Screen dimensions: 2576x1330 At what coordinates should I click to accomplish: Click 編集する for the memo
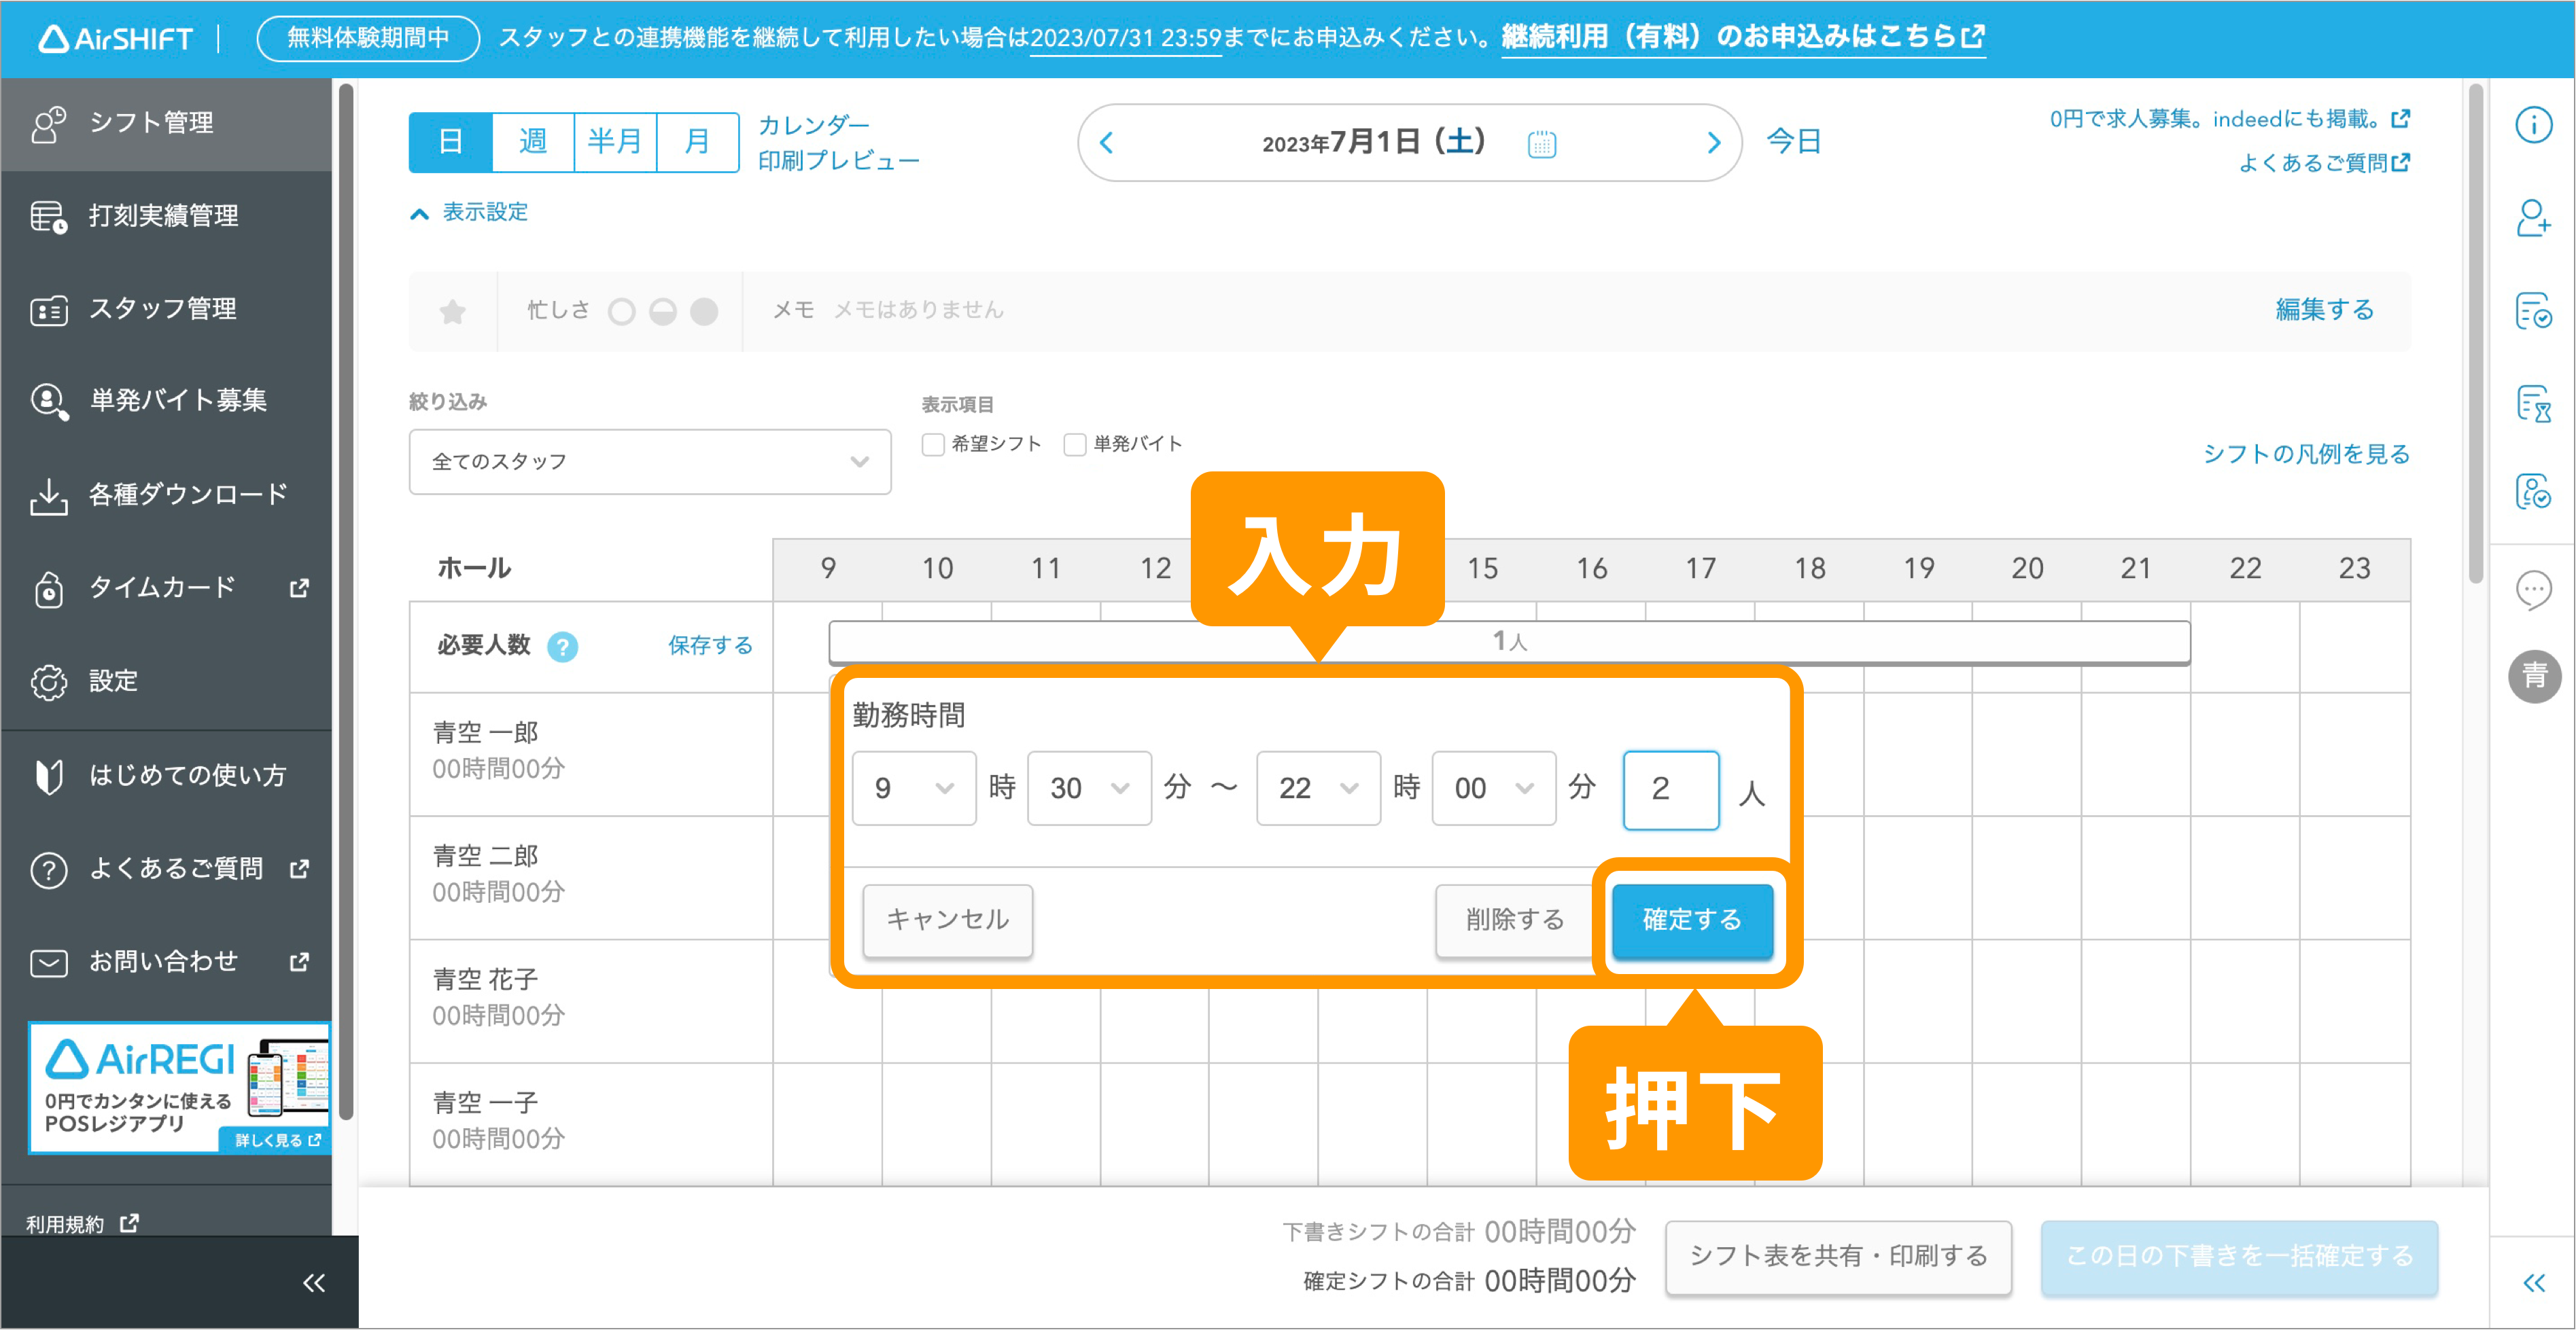[x=2324, y=310]
